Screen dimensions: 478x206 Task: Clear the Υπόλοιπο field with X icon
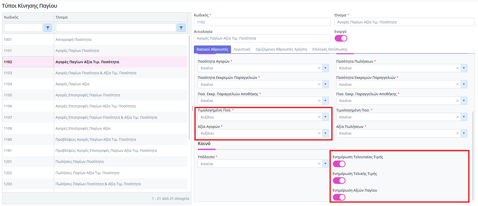click(319, 164)
